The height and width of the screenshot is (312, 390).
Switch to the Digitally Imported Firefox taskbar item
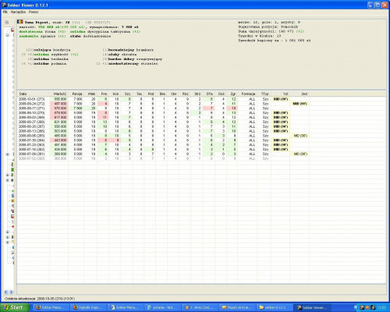point(88,307)
